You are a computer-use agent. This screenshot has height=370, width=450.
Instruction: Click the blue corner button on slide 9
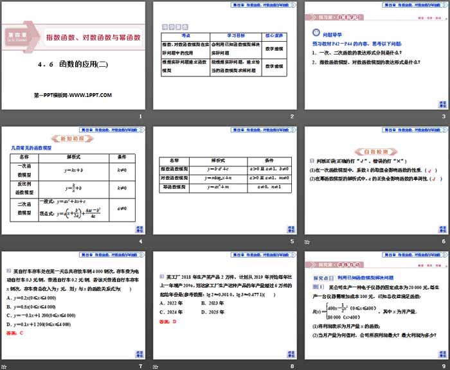(x=442, y=354)
